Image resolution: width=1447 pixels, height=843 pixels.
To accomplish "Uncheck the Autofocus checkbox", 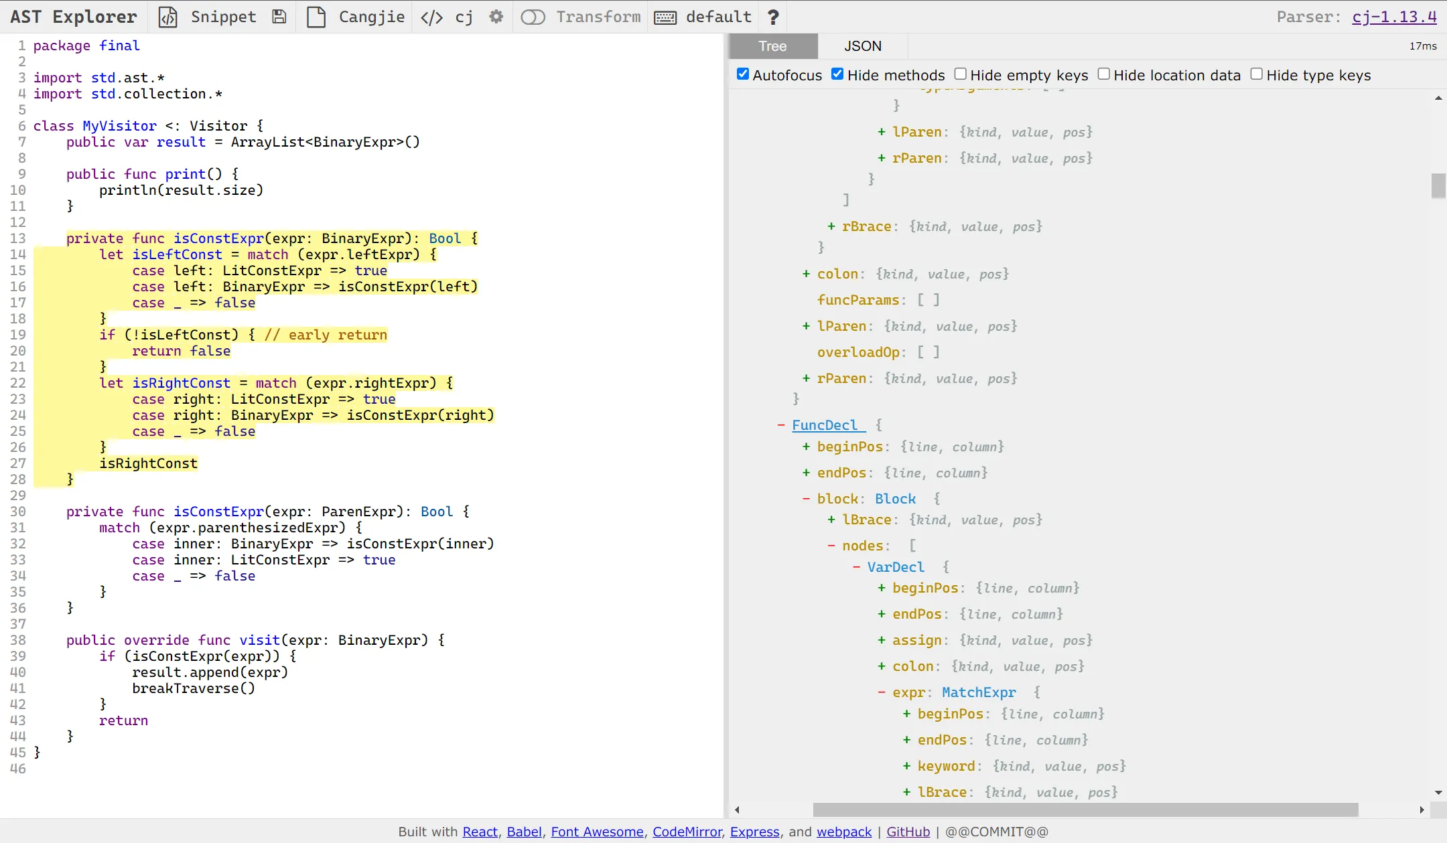I will pyautogui.click(x=742, y=74).
